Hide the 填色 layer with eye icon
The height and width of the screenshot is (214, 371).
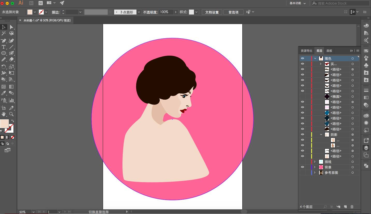(302, 58)
